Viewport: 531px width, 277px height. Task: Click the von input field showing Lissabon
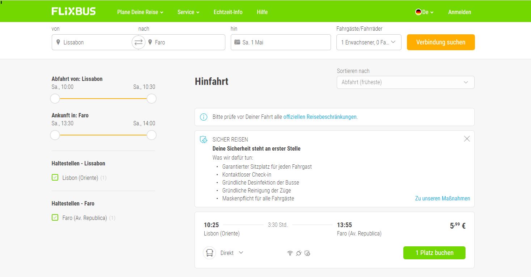[95, 42]
